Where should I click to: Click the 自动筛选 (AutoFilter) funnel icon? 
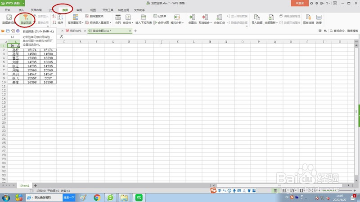[26, 17]
